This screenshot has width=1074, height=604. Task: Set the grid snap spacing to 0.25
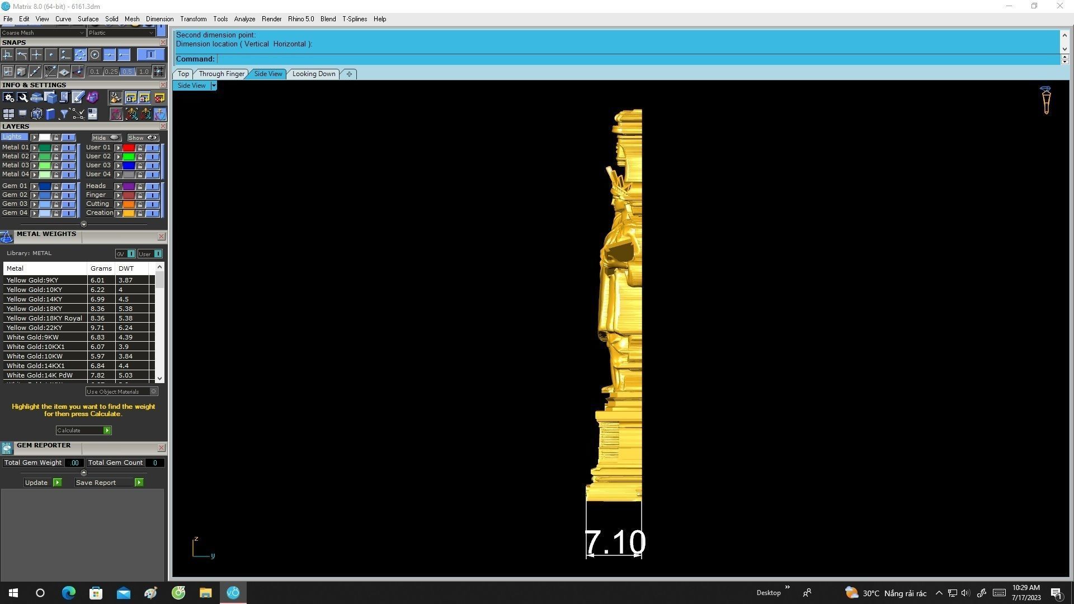coord(111,72)
